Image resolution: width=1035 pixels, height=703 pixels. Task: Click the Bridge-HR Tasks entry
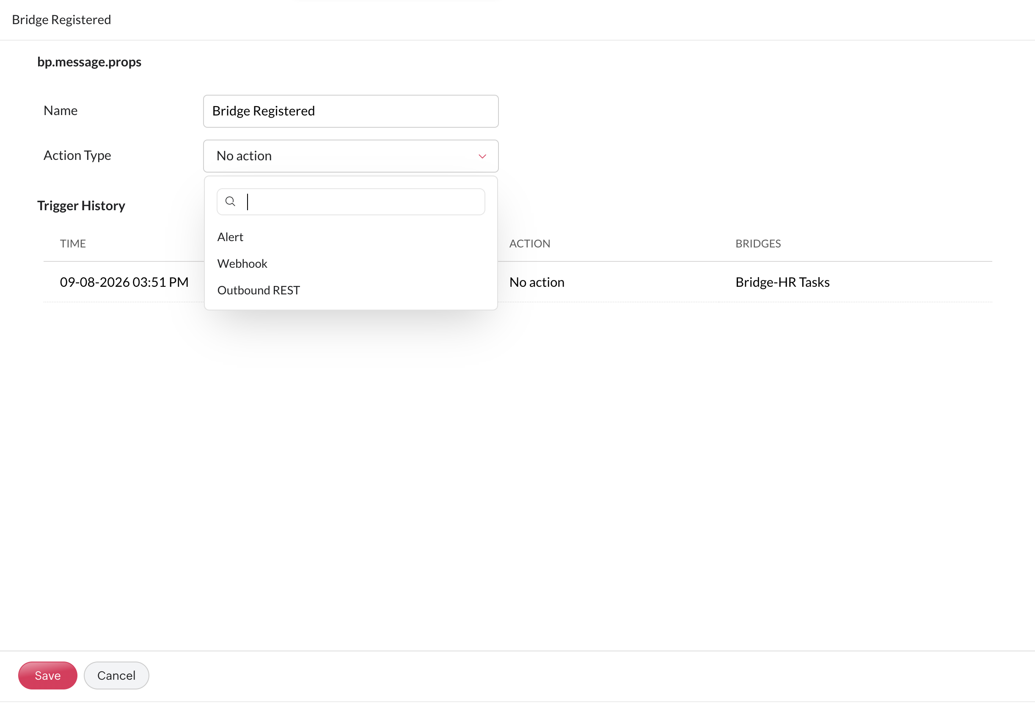782,282
